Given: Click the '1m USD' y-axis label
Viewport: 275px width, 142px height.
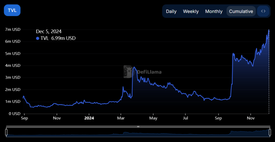Looking at the screenshot, I should 13,101.
